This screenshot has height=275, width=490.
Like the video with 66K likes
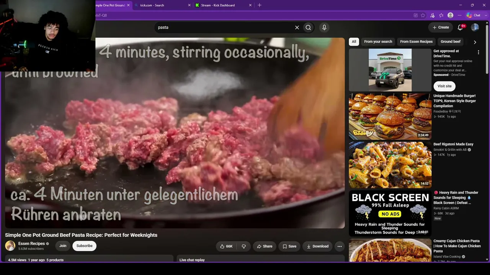[226, 246]
